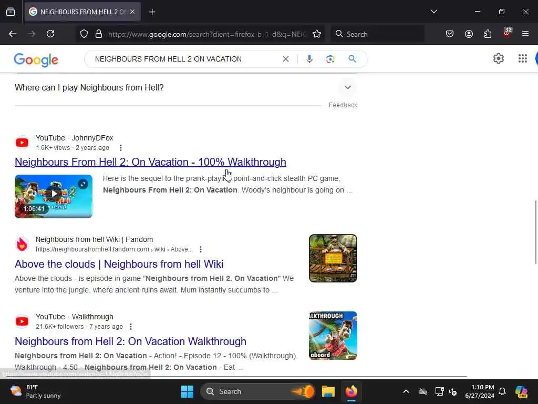Click Firefox icon on the taskbar
Viewport: 538px width, 404px height.
[351, 391]
